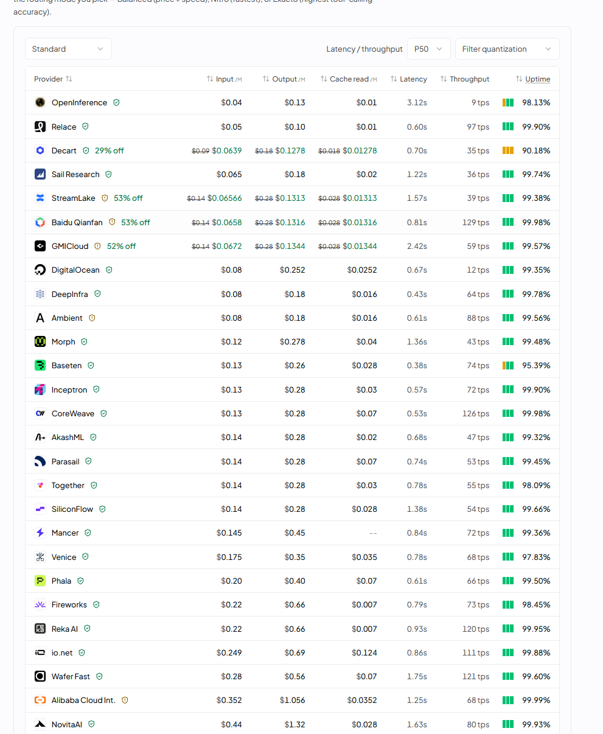Click the yellow shield badge beside Ambient
The width and height of the screenshot is (603, 734).
pyautogui.click(x=92, y=318)
